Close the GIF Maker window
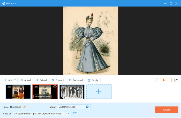This screenshot has height=118, width=181. (x=177, y=3)
